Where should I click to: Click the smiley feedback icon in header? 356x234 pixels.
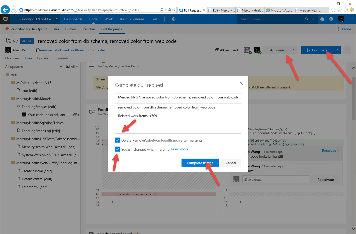[331, 19]
